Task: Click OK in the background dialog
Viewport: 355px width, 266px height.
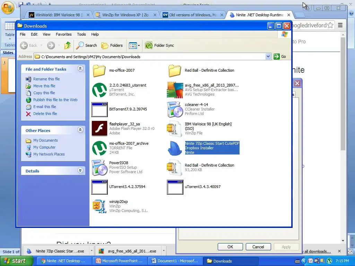Action: 230,247
